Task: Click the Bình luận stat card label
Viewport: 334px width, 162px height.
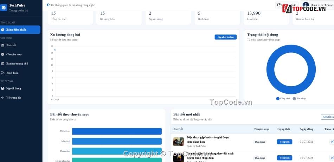Action: coord(204,19)
